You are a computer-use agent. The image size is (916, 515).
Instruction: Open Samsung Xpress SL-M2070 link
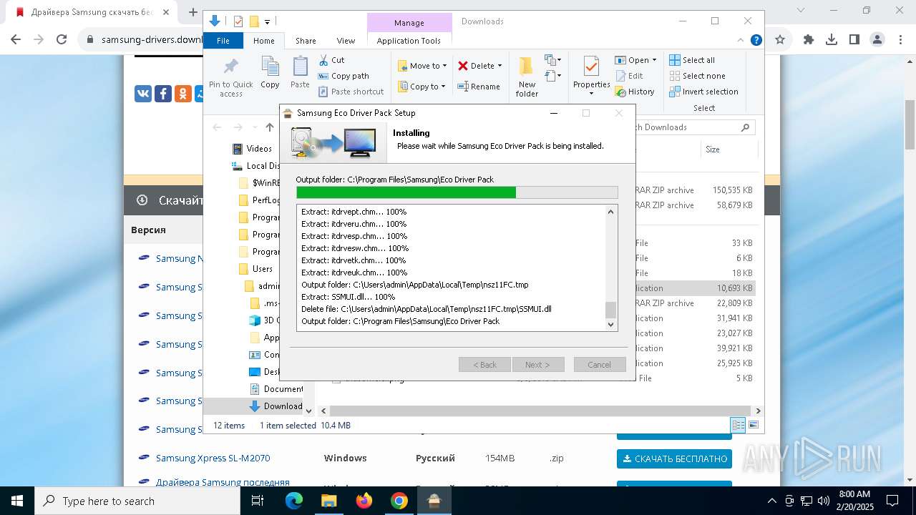[x=213, y=458]
